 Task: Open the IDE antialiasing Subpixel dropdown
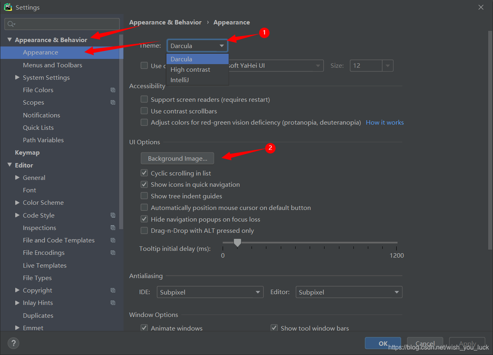pos(210,292)
